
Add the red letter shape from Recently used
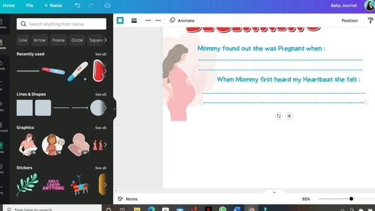coord(99,71)
